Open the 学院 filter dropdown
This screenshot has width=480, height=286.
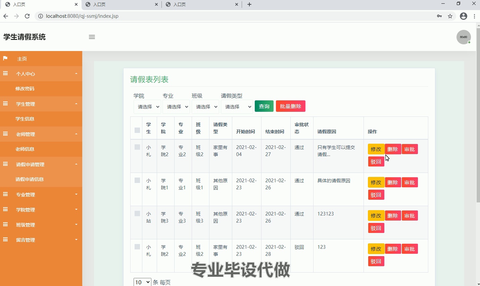pyautogui.click(x=147, y=107)
